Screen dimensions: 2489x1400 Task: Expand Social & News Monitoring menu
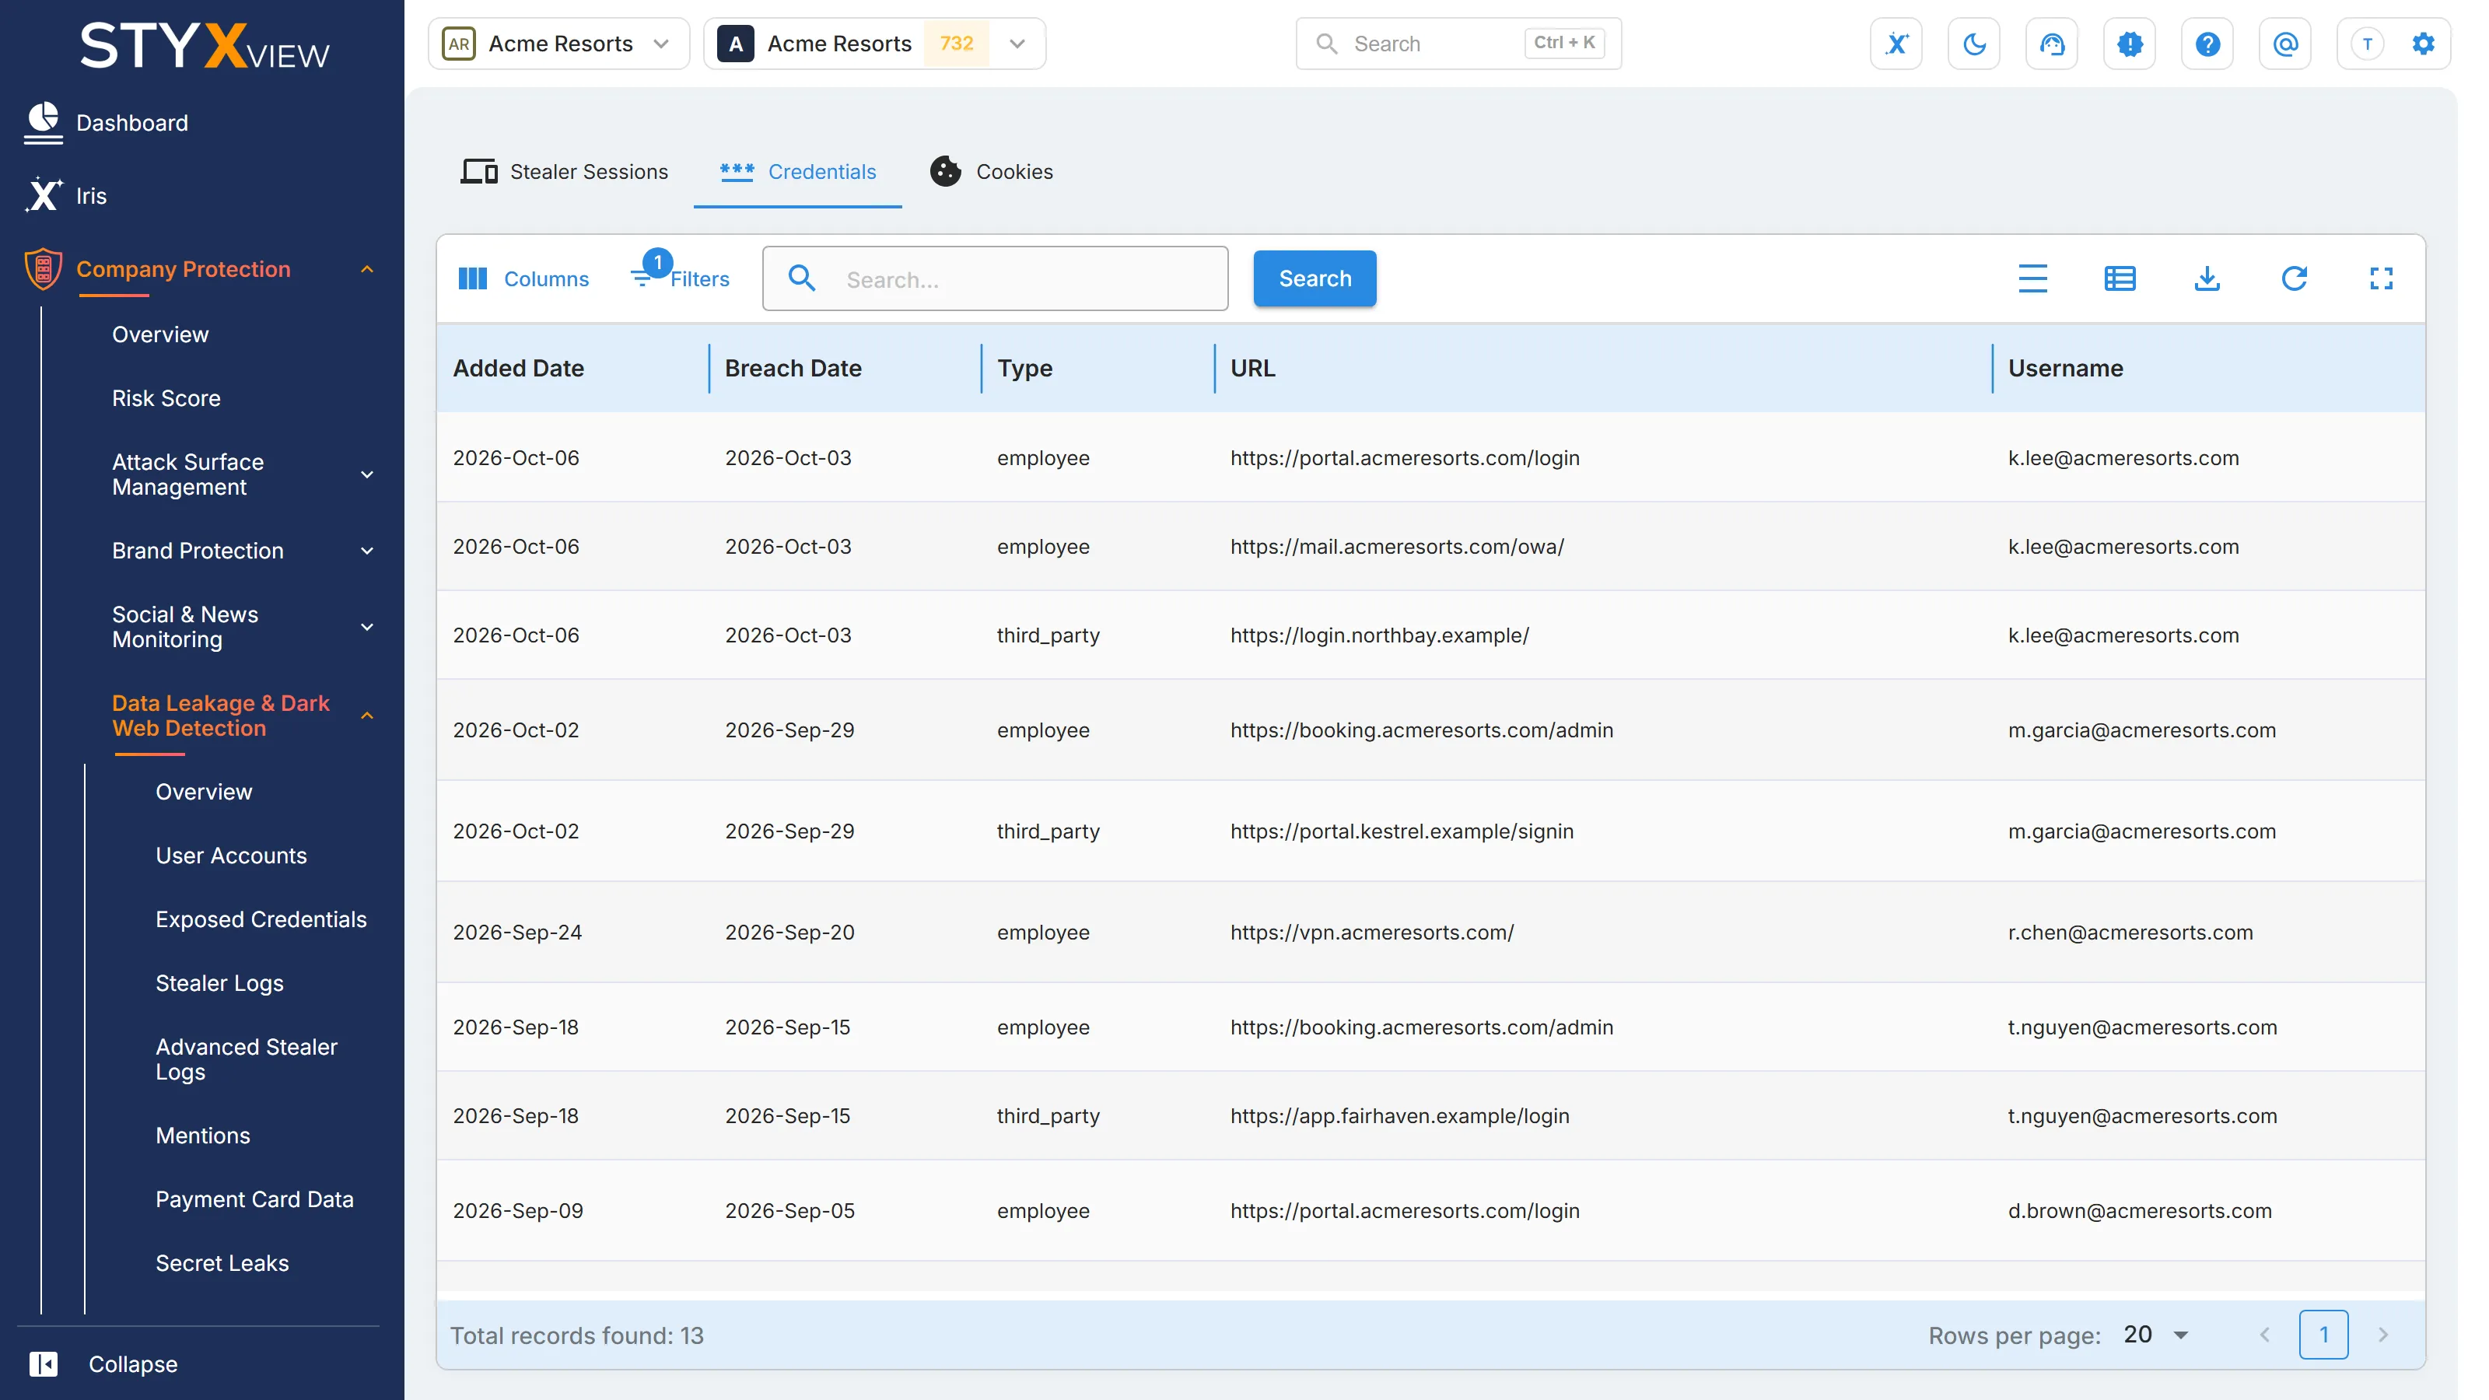pyautogui.click(x=367, y=627)
